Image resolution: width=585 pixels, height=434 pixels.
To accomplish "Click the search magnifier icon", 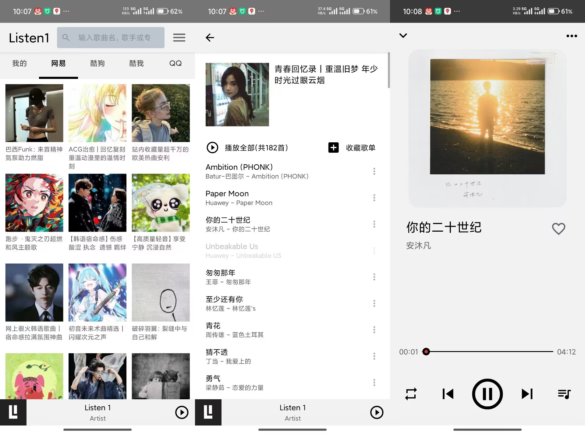I will pos(66,37).
